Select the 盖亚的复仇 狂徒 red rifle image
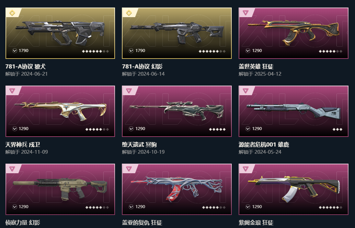355x228 pixels. [x=177, y=189]
